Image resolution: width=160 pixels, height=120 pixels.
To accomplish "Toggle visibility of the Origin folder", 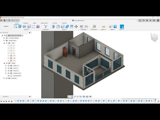I will pyautogui.click(x=7, y=43).
